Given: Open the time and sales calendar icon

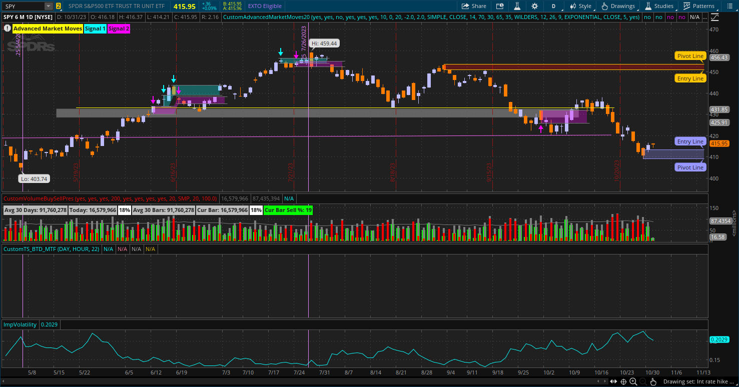Looking at the screenshot, I should point(499,6).
